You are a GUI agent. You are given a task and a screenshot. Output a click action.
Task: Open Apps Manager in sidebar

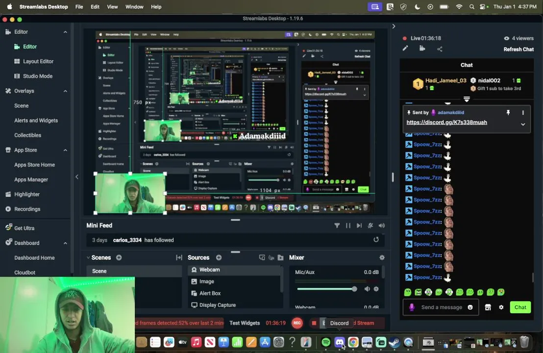coord(31,179)
